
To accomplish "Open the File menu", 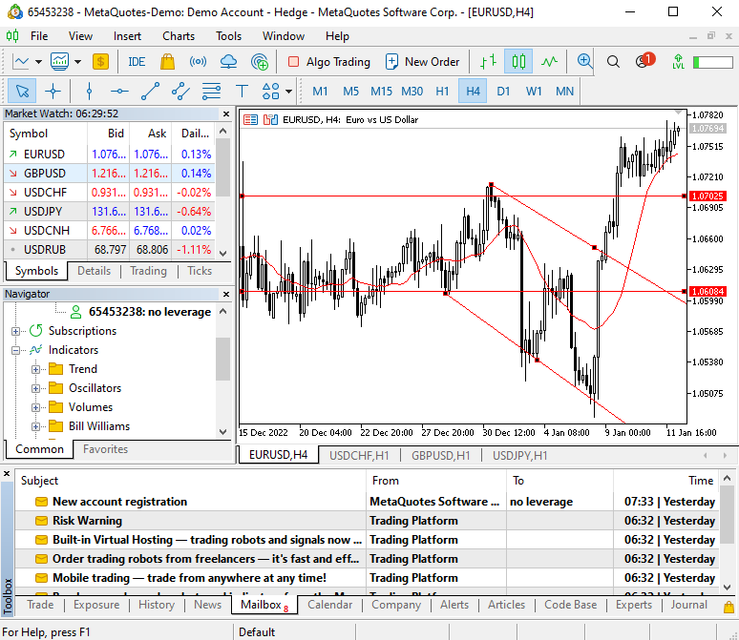I will coord(39,36).
